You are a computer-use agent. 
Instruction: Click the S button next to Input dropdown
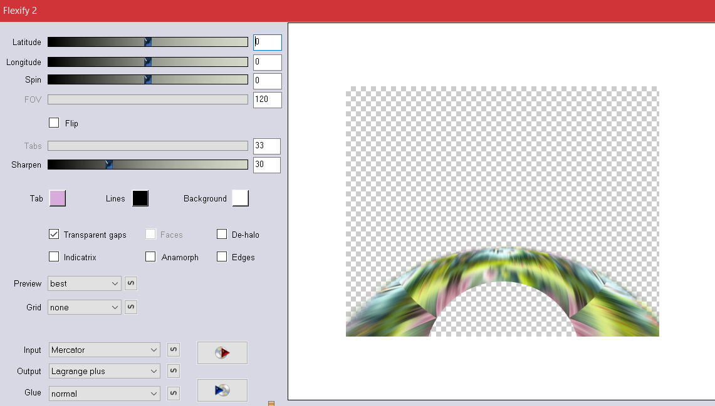(174, 350)
